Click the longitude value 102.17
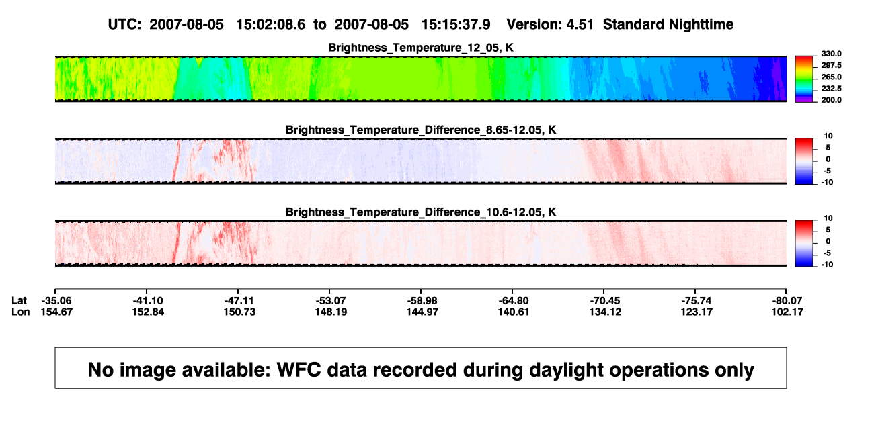Screen dimensions: 874x448 click(788, 312)
